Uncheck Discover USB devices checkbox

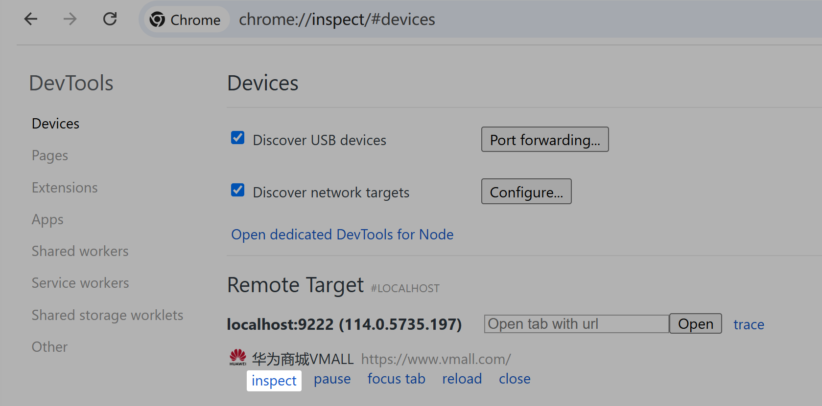pos(238,138)
